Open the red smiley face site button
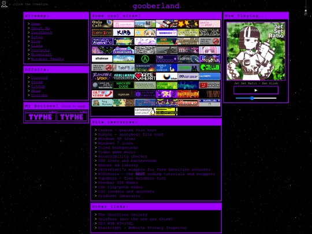 point(210,85)
